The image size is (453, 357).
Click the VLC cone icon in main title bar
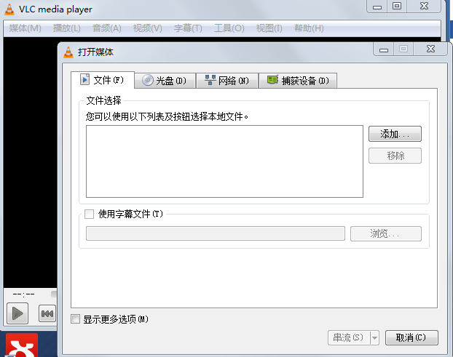click(10, 8)
